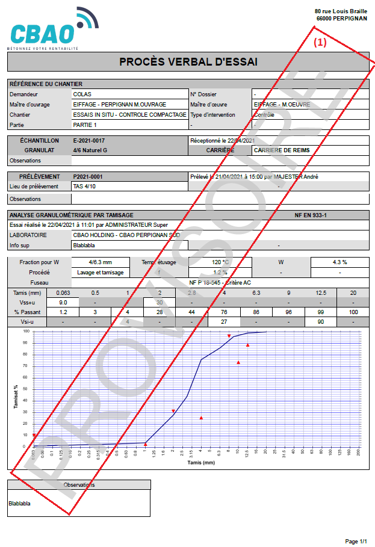Click the W value "4.3 %"

339,262
